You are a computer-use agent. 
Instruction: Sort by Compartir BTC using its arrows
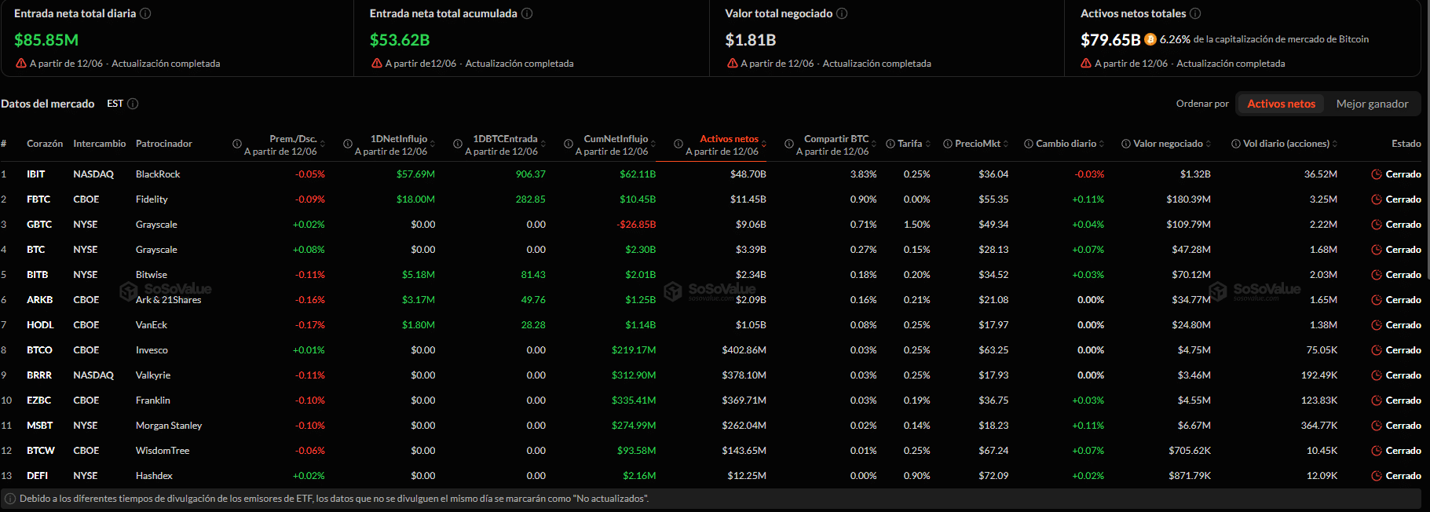pos(874,144)
